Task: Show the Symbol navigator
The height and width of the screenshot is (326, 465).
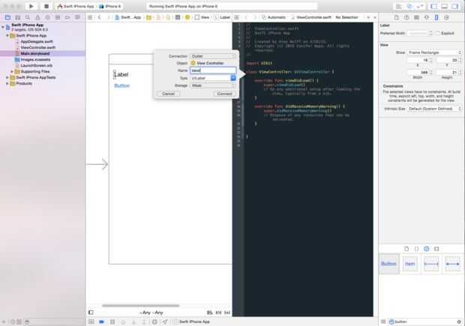Action: tap(18, 17)
